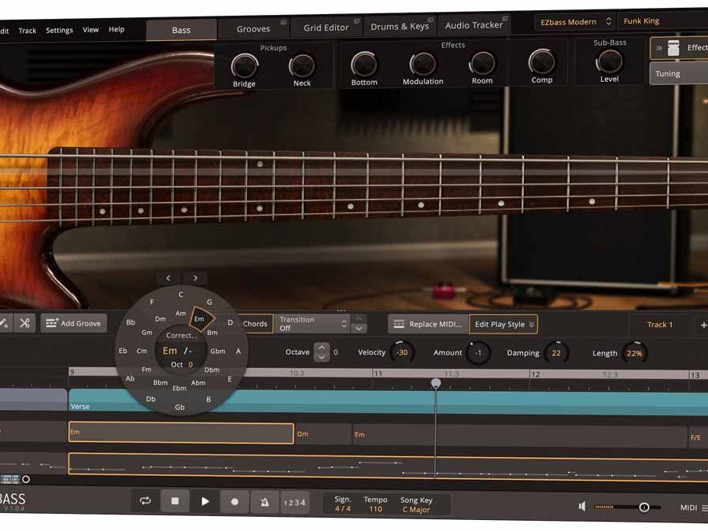This screenshot has height=531, width=708.
Task: Adjust the Bottom effect knob
Action: (364, 65)
